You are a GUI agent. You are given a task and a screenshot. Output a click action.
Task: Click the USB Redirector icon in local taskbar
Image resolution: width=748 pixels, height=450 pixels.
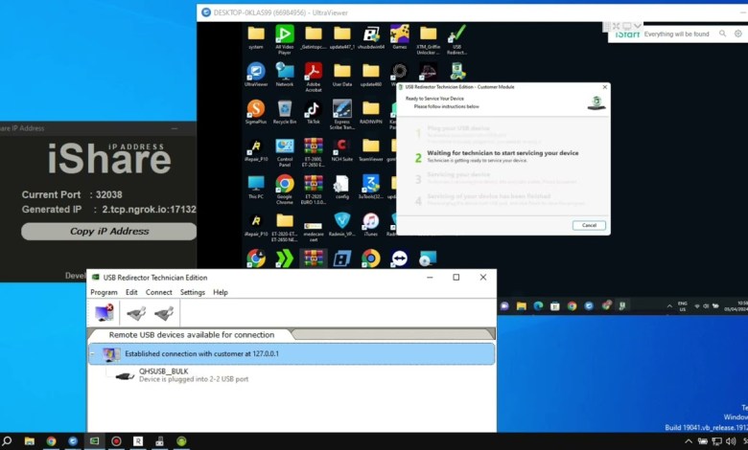(94, 441)
